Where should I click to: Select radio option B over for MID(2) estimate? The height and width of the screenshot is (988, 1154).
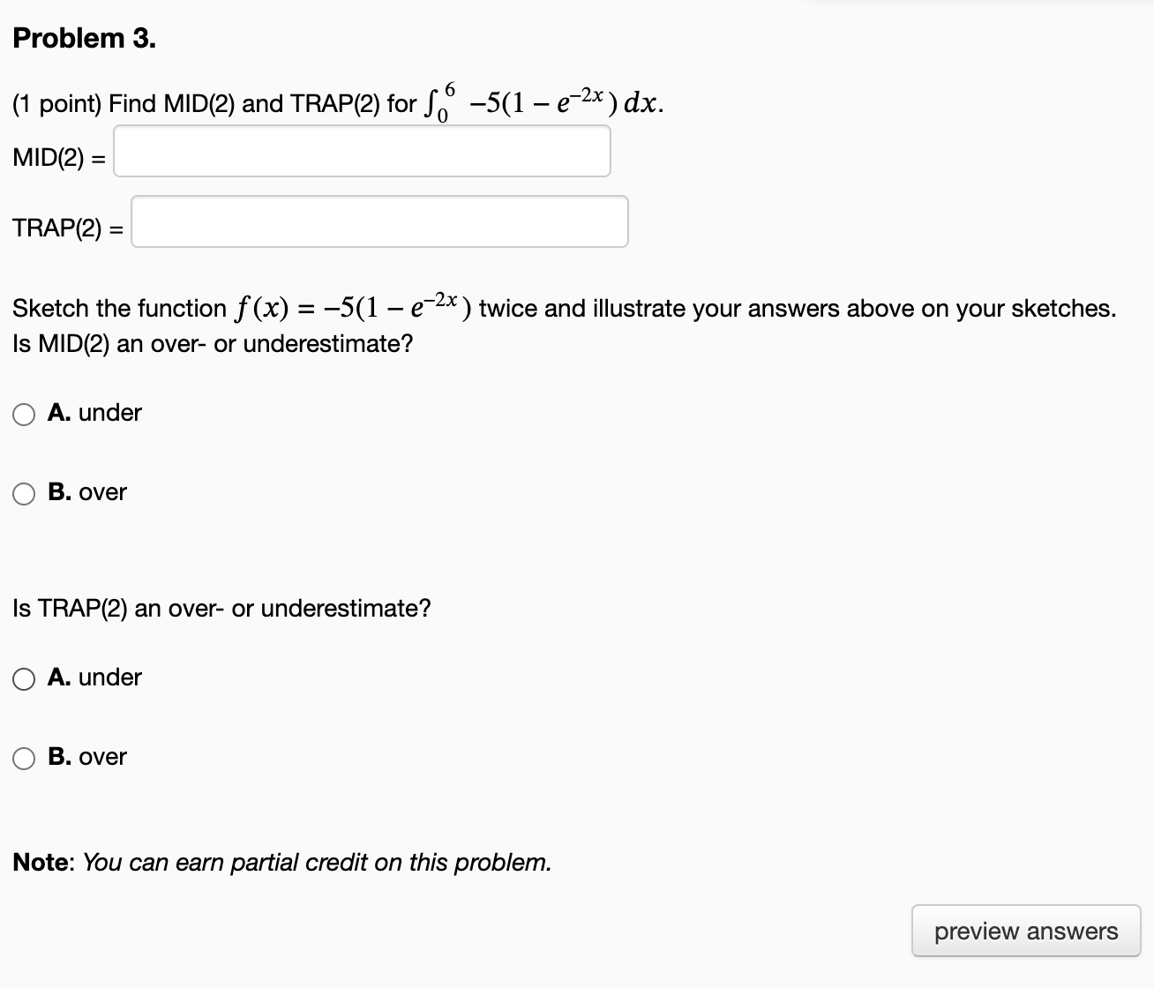[x=23, y=493]
